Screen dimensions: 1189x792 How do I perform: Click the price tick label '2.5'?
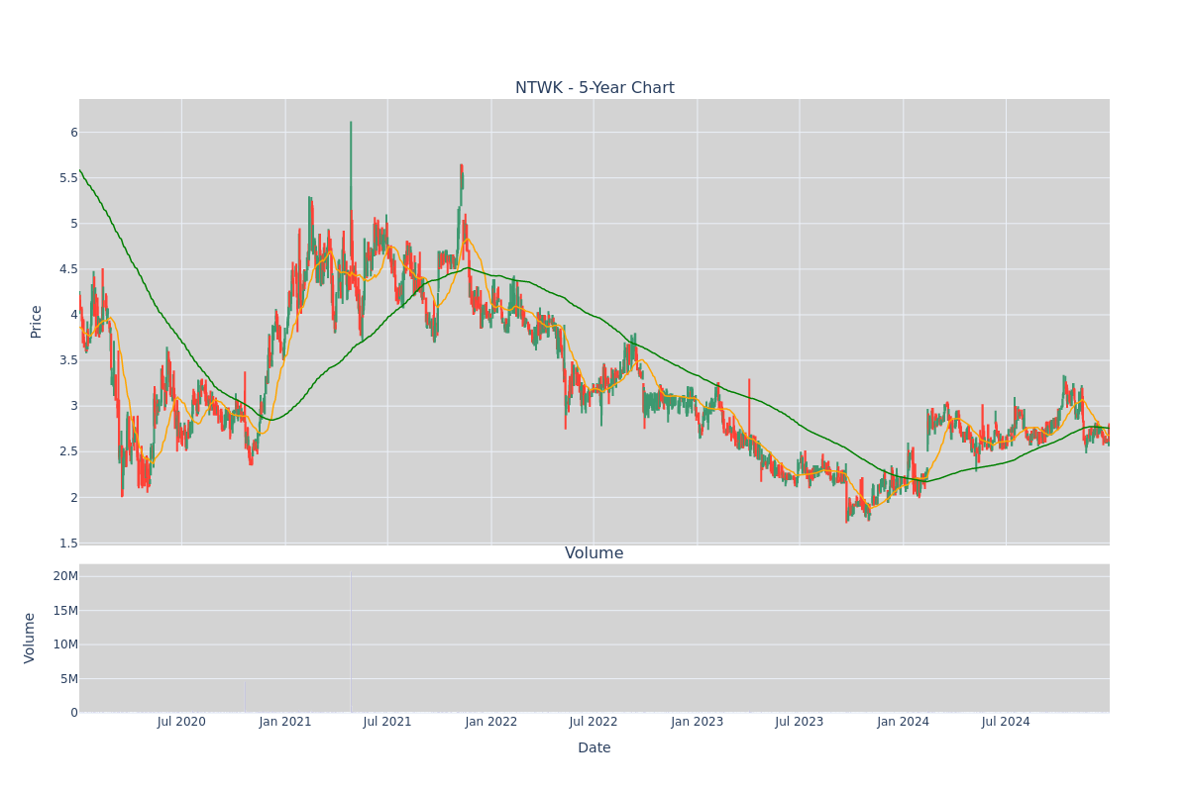coord(68,451)
